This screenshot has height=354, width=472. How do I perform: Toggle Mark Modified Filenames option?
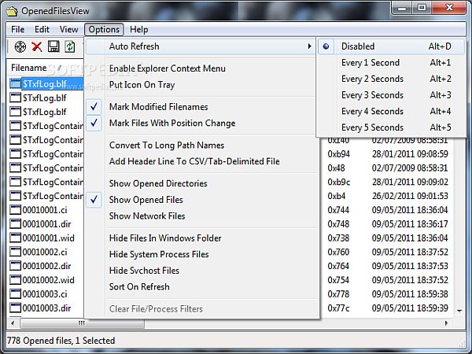pos(201,107)
